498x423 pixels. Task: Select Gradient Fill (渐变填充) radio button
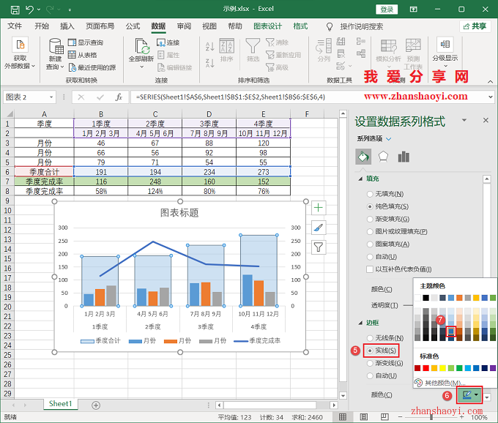point(370,219)
